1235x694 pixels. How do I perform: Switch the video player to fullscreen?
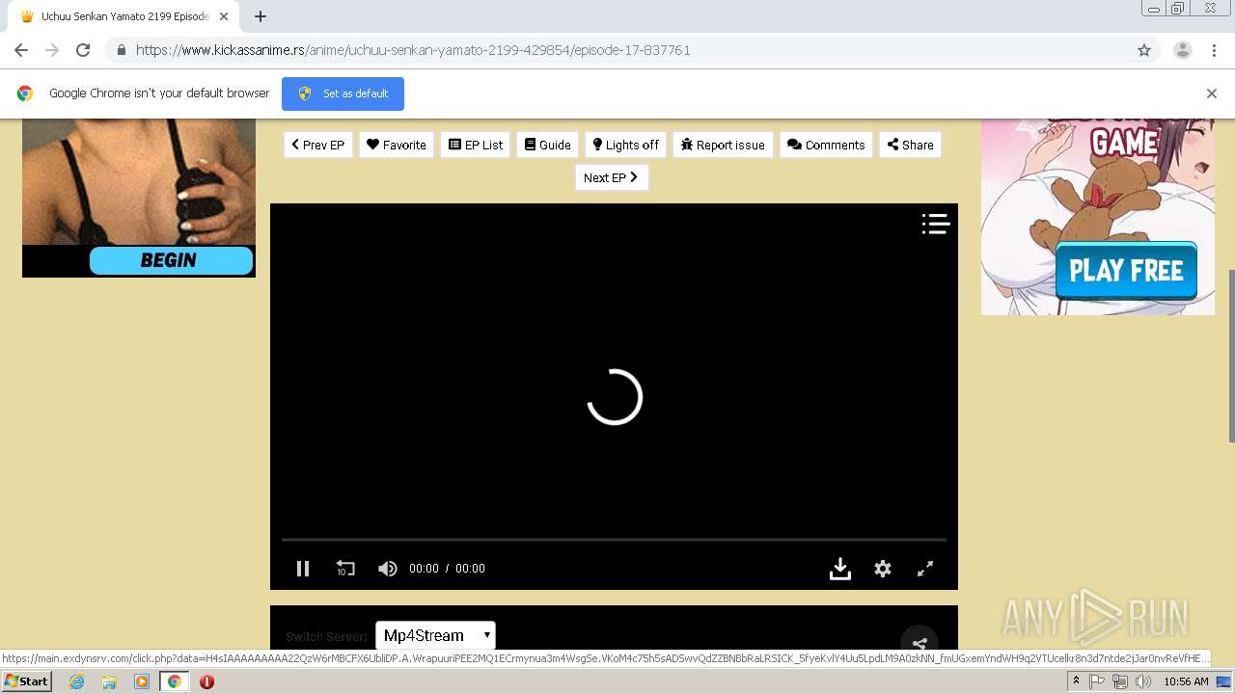tap(925, 569)
